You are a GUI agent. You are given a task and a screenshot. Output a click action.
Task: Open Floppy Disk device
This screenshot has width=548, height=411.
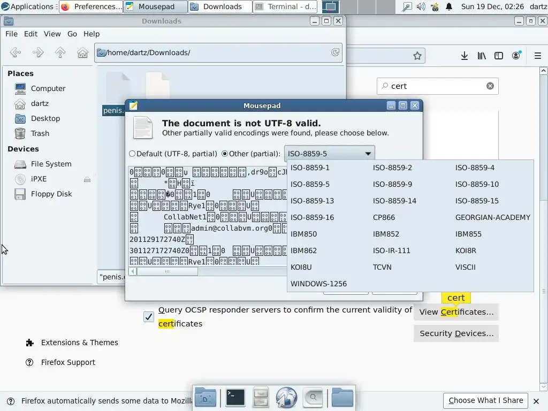pyautogui.click(x=51, y=194)
